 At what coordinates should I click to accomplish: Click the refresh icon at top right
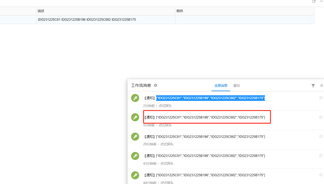(x=314, y=1)
